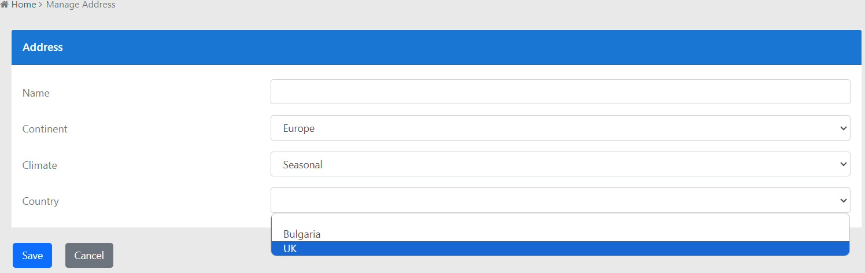Select Bulgaria from the country list
Image resolution: width=865 pixels, height=273 pixels.
coord(302,234)
